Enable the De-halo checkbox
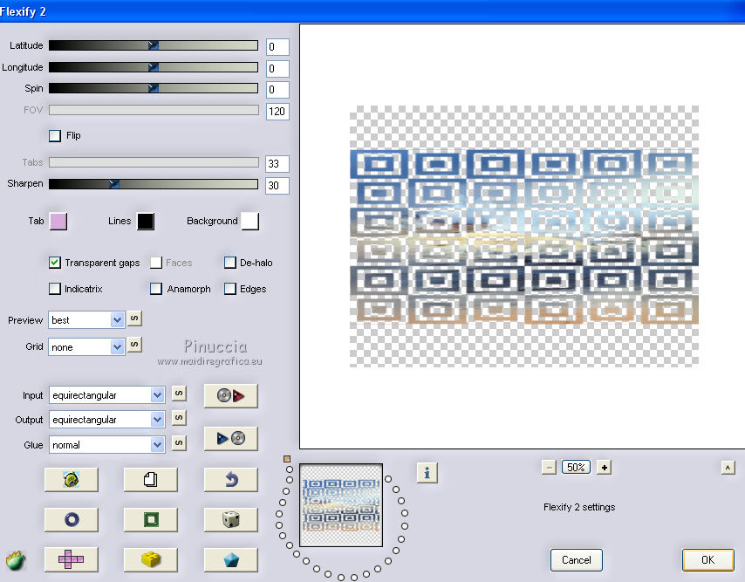Screen dimensions: 745x582 click(230, 263)
